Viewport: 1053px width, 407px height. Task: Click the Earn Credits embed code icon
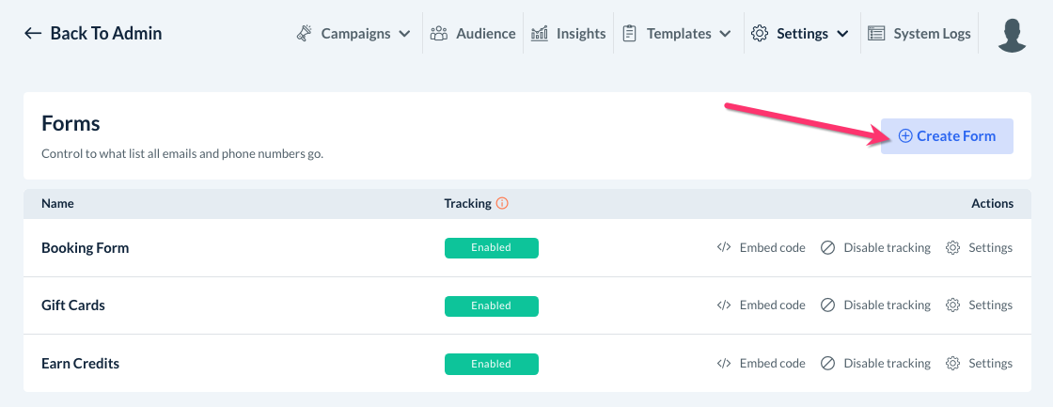(724, 364)
